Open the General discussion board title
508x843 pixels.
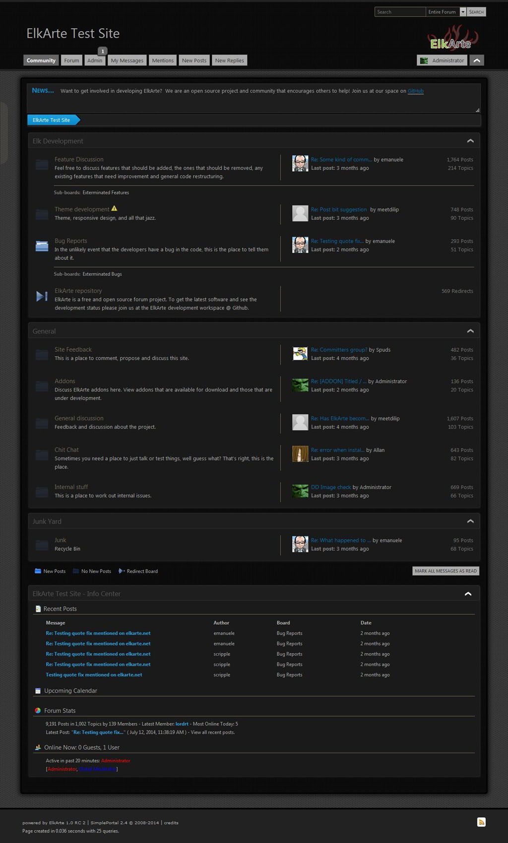coord(79,418)
